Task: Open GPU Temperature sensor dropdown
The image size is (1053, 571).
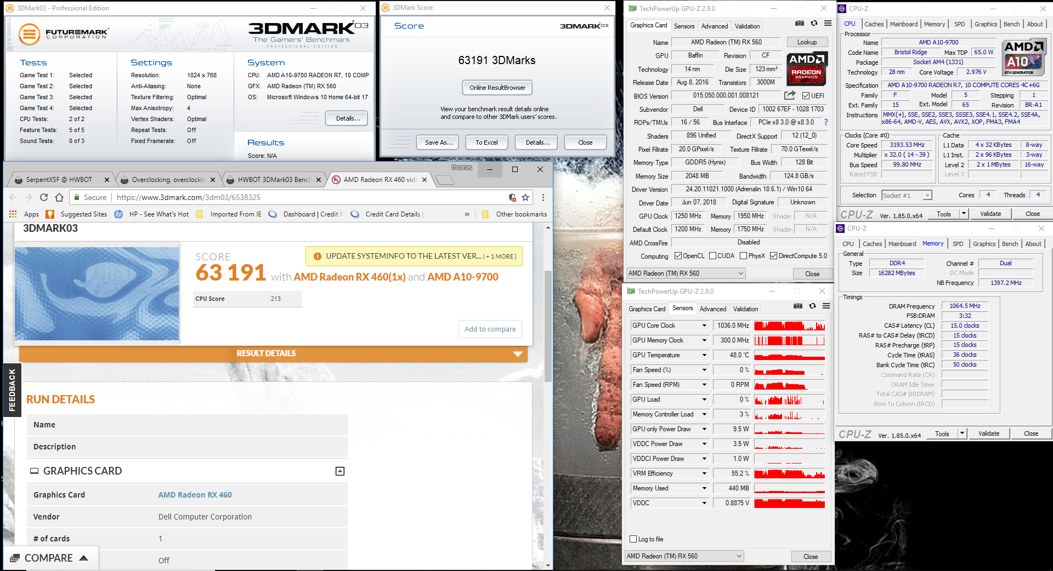Action: coord(705,355)
